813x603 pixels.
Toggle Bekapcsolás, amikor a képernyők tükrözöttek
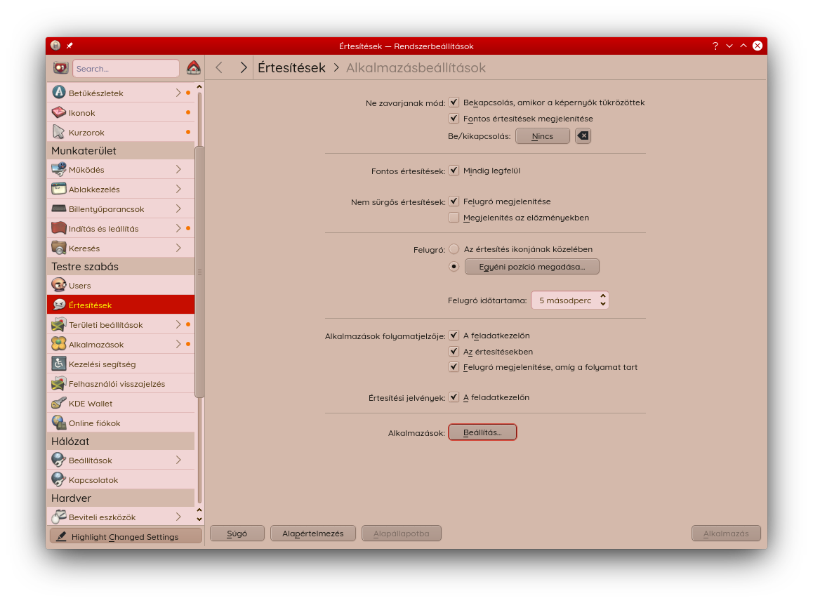[454, 102]
